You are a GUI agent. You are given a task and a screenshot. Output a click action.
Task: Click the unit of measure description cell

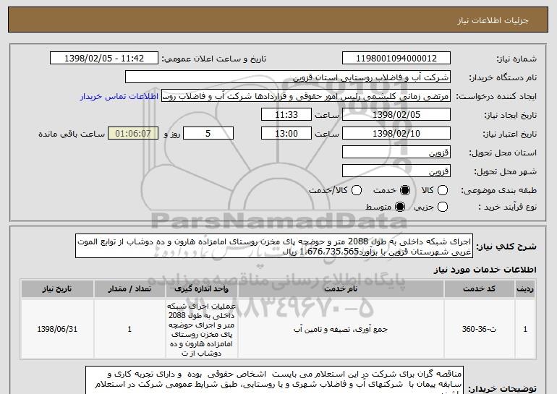coord(201,329)
